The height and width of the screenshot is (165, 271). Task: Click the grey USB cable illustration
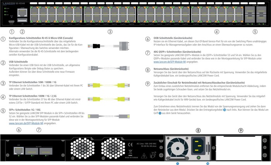tap(109, 68)
